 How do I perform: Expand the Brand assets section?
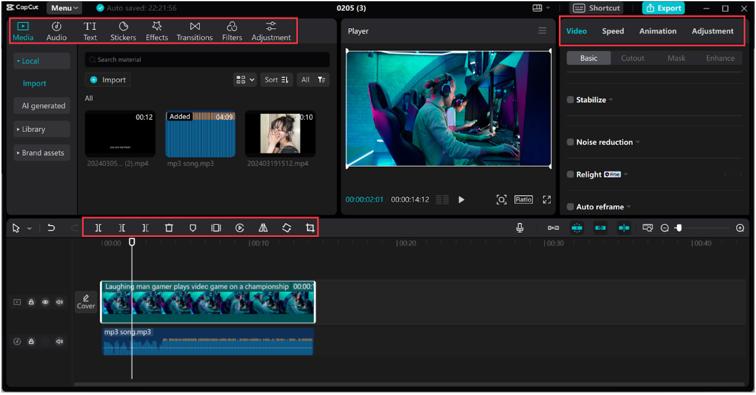tap(41, 152)
